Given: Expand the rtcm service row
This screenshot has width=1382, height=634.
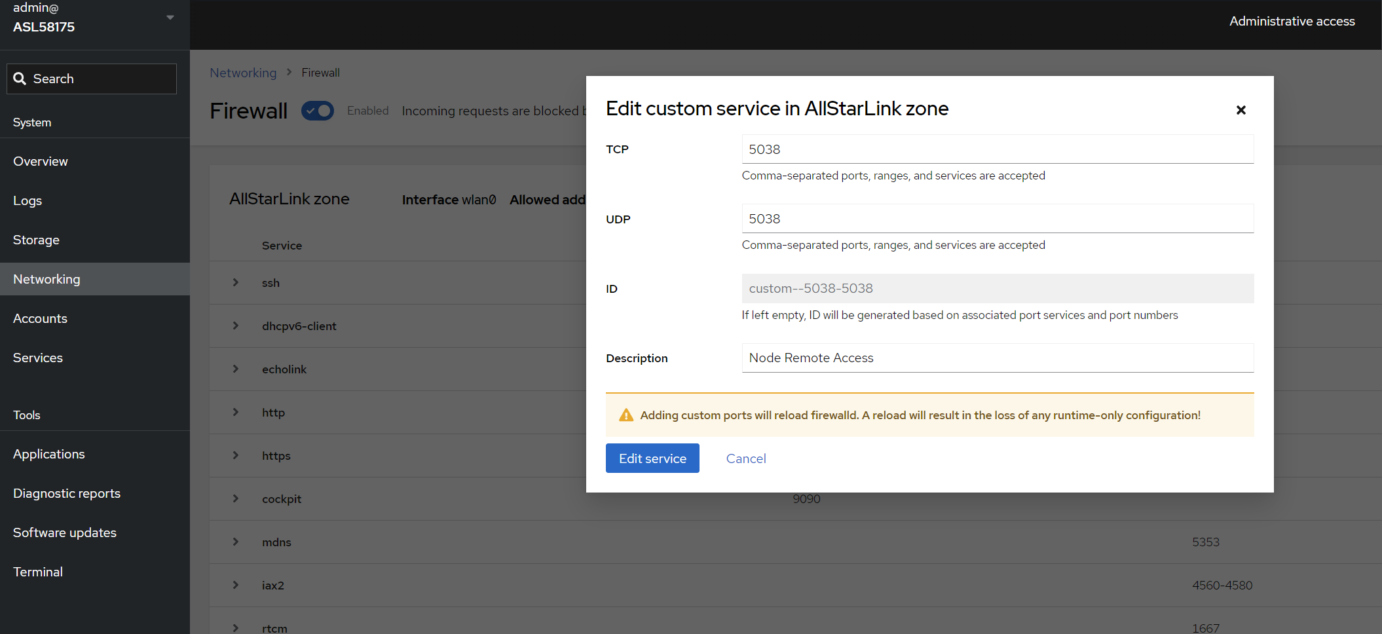Looking at the screenshot, I should coord(236,627).
